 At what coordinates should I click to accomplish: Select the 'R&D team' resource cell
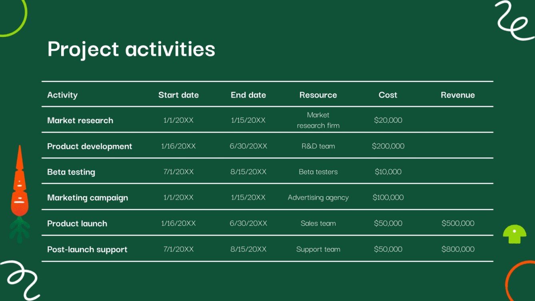click(318, 146)
